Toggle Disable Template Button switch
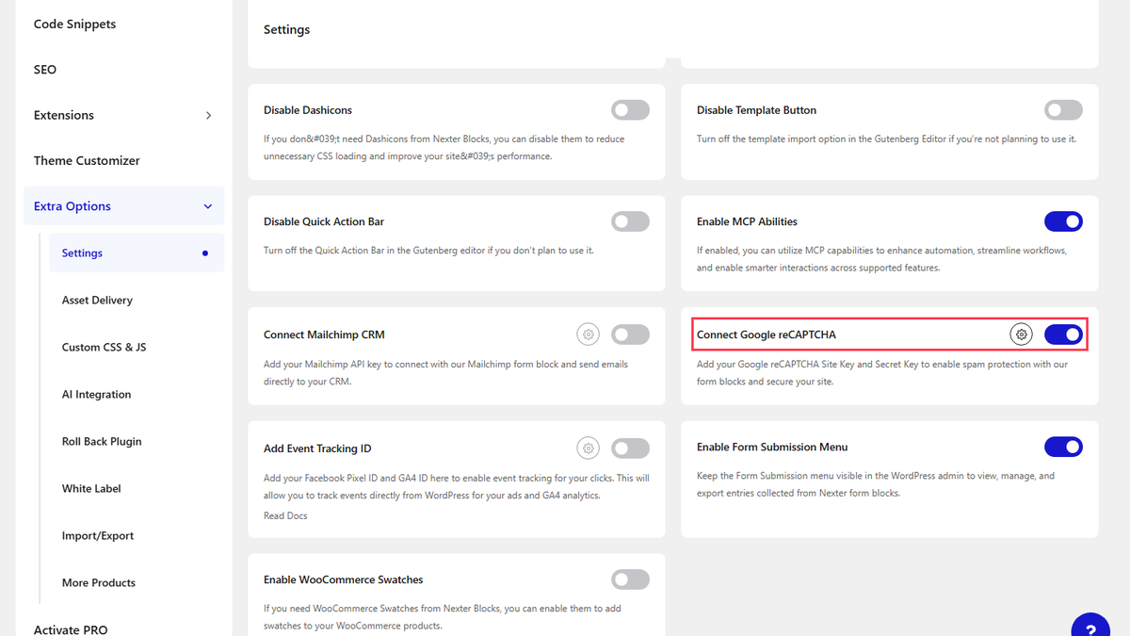Viewport: 1130px width, 636px height. coord(1063,110)
